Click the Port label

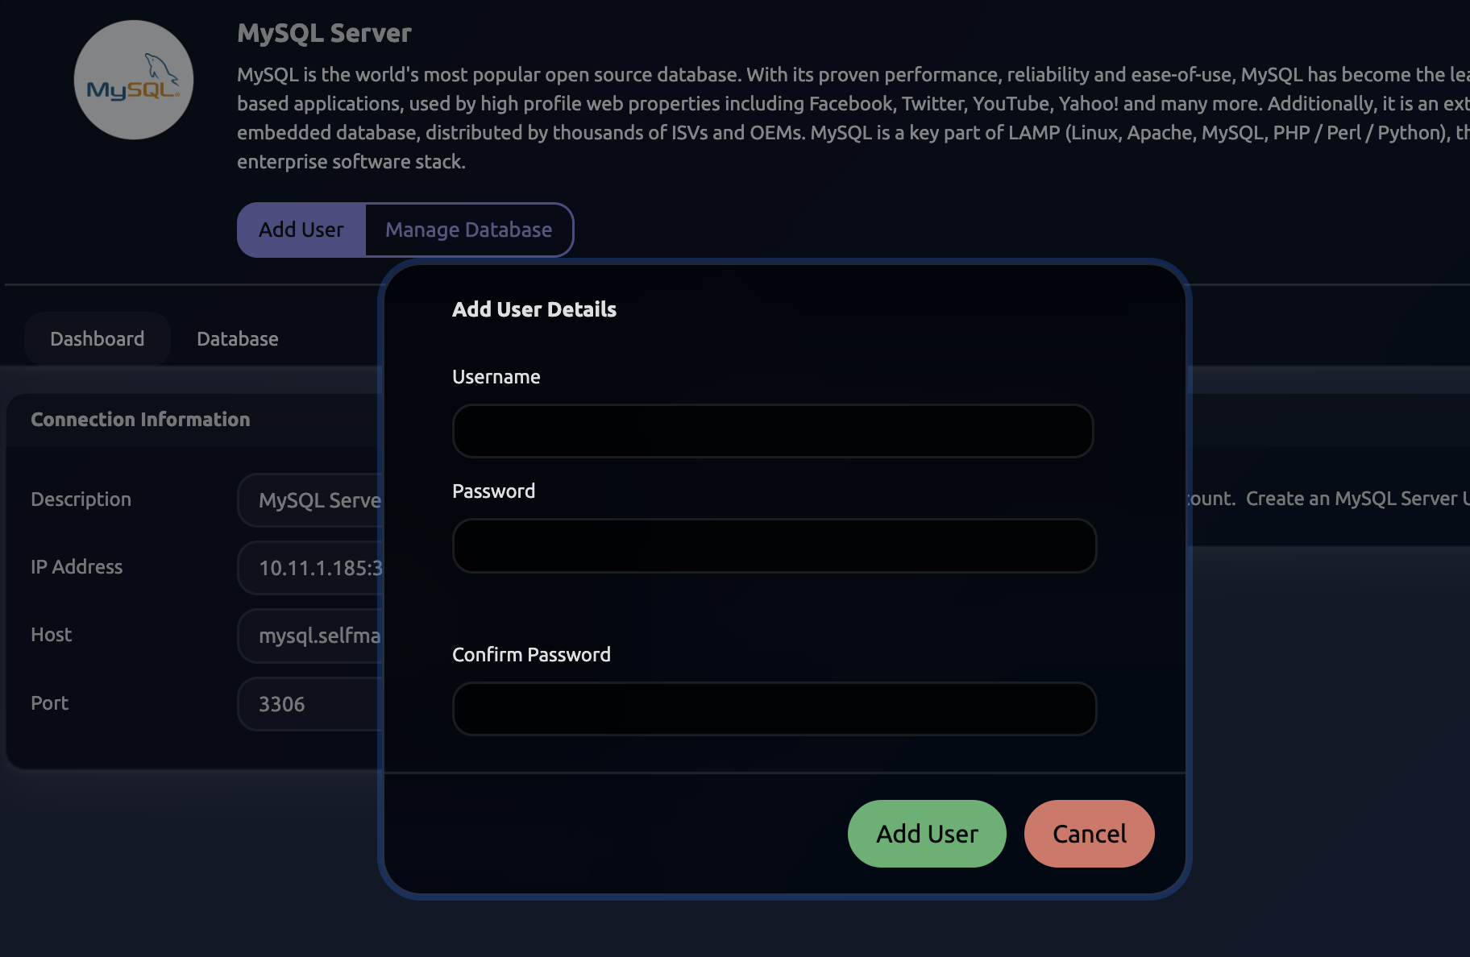click(49, 703)
